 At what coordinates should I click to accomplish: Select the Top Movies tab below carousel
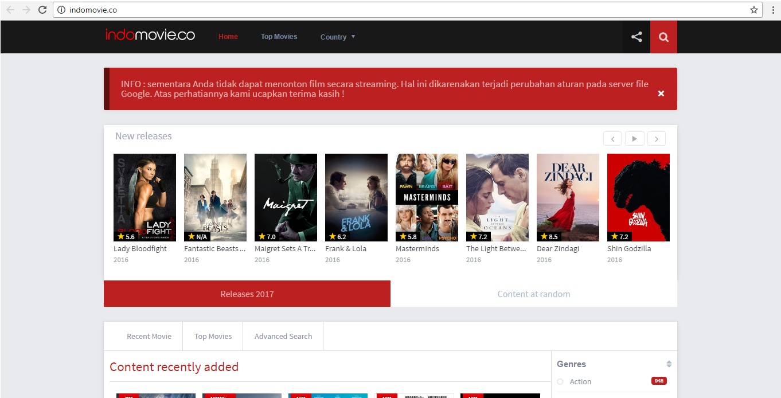click(213, 336)
